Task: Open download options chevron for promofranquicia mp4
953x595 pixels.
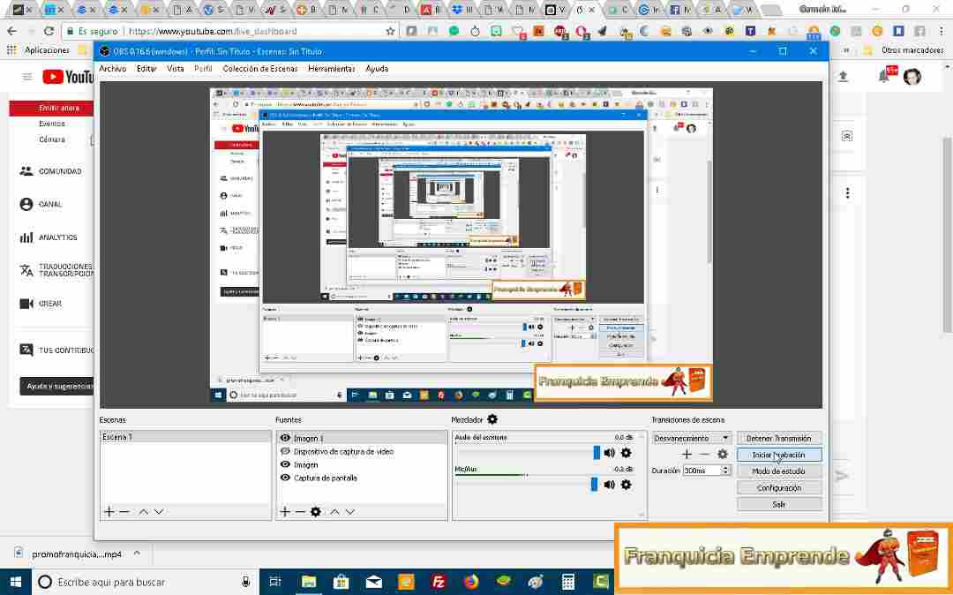Action: (137, 554)
